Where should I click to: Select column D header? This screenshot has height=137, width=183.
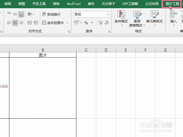pyautogui.click(x=106, y=50)
